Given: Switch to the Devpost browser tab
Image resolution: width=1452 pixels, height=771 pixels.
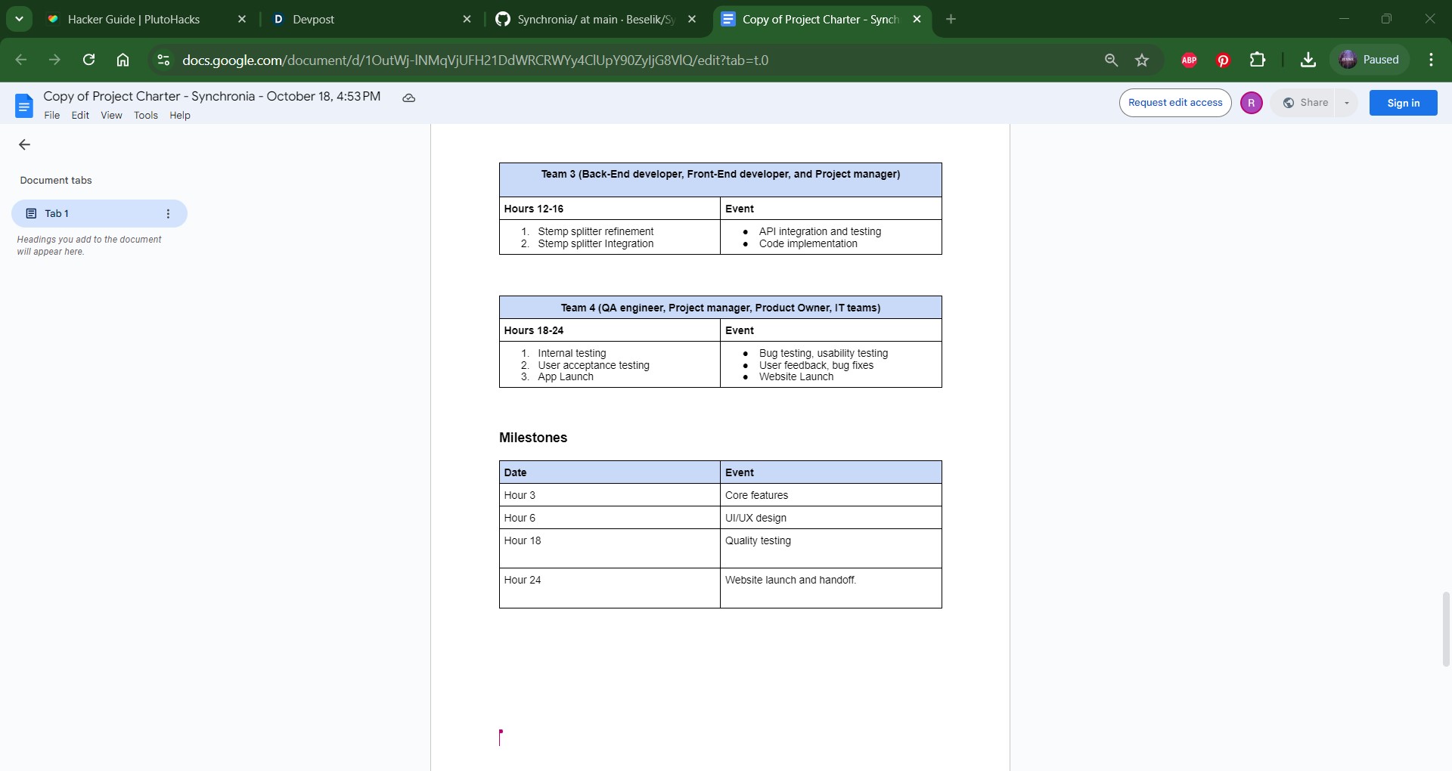Looking at the screenshot, I should (371, 19).
